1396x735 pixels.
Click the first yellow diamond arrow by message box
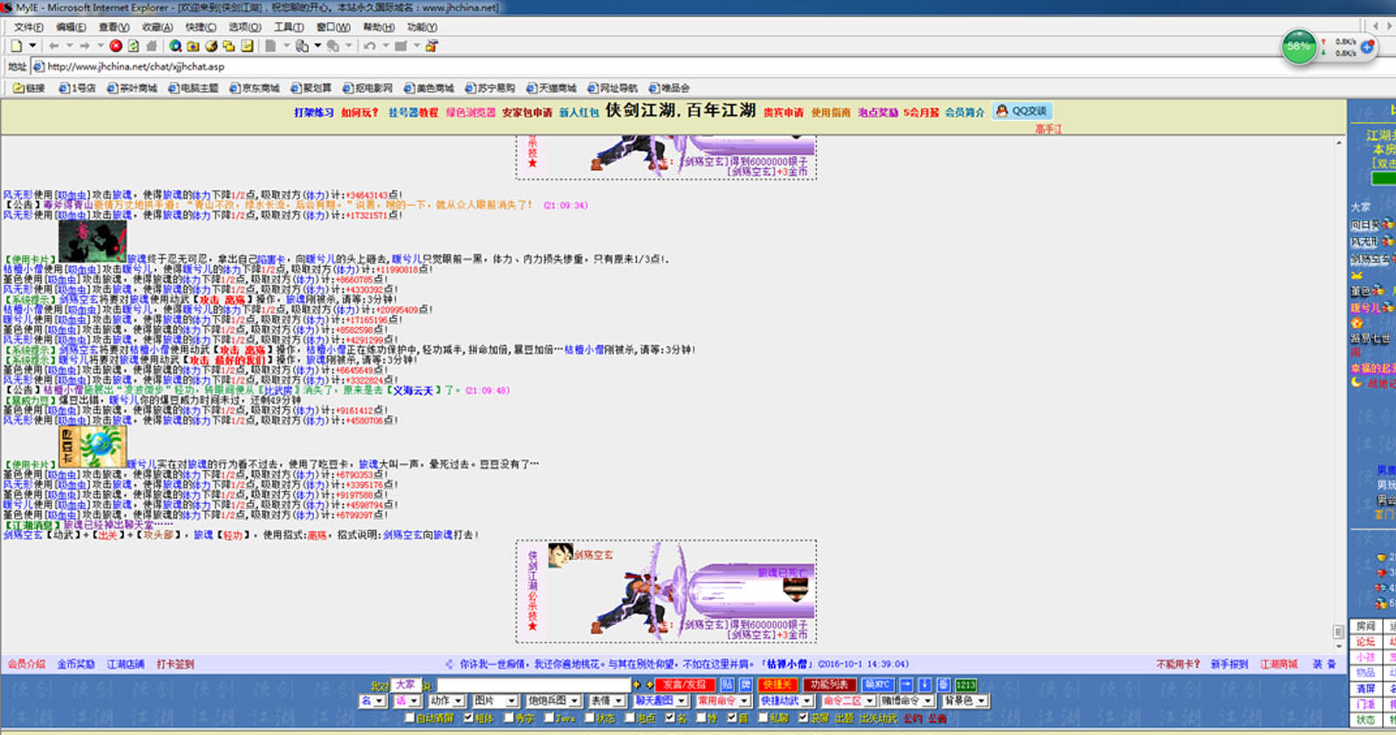[x=637, y=684]
